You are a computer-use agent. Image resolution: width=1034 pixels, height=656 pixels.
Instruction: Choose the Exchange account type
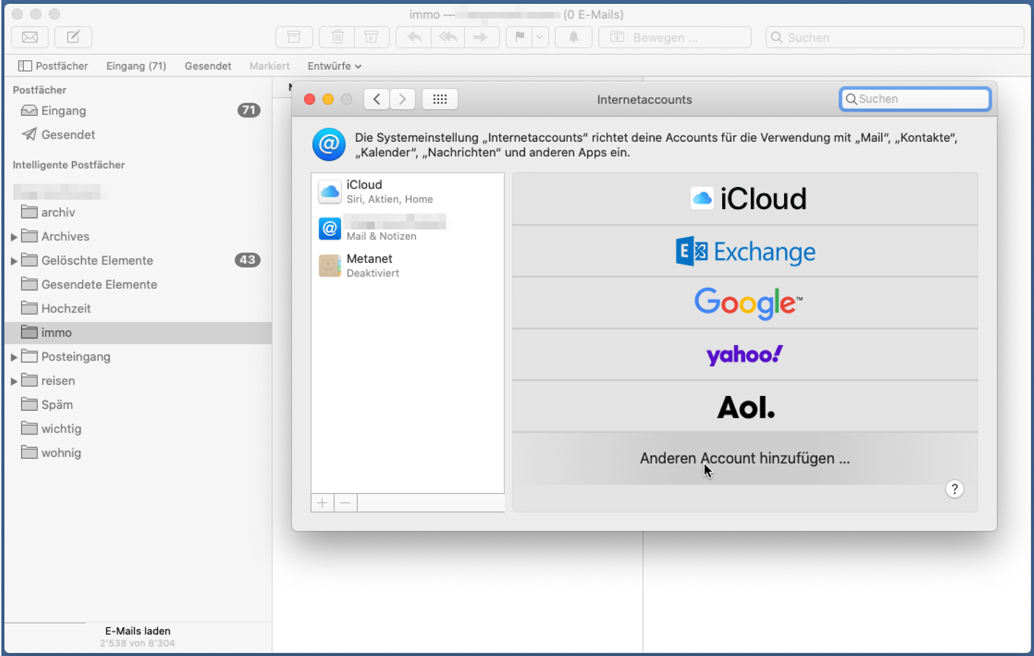tap(744, 252)
